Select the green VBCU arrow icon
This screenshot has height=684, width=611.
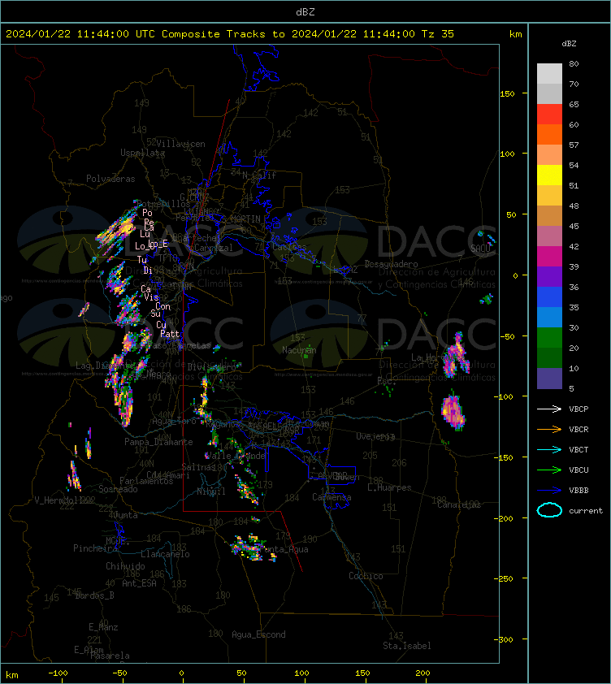549,470
